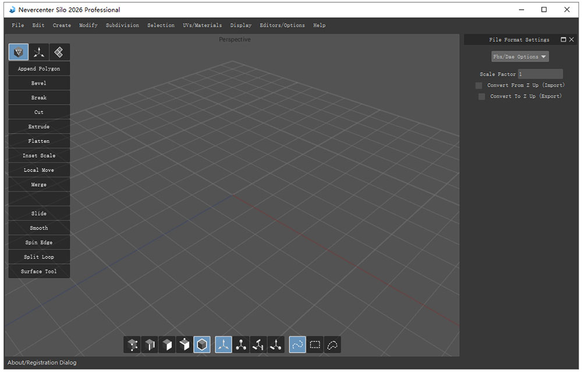Open the Selection menu
Viewport: 582px width, 372px height.
tap(161, 26)
